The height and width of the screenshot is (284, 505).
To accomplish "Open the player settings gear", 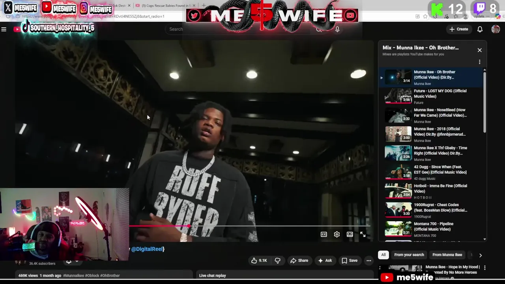I will click(x=337, y=234).
